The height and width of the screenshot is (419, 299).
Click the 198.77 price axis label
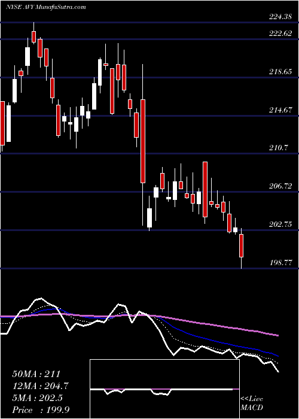point(280,262)
